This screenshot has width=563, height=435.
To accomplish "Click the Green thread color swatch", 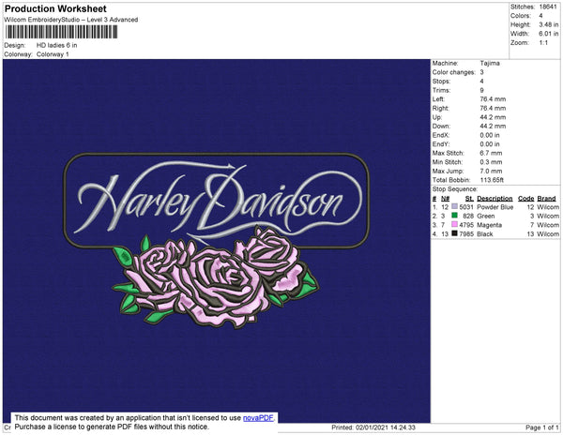I will point(454,216).
